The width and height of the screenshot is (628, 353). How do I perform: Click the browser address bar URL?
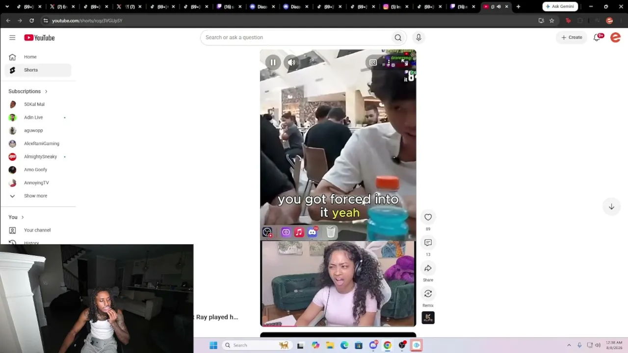click(87, 21)
